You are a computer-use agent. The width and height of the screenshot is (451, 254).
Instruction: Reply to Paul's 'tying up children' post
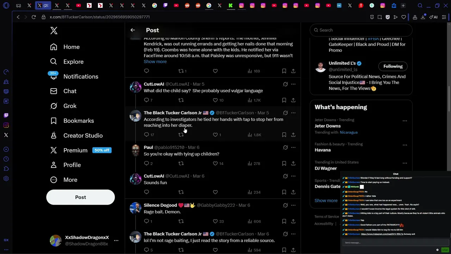pos(147,163)
